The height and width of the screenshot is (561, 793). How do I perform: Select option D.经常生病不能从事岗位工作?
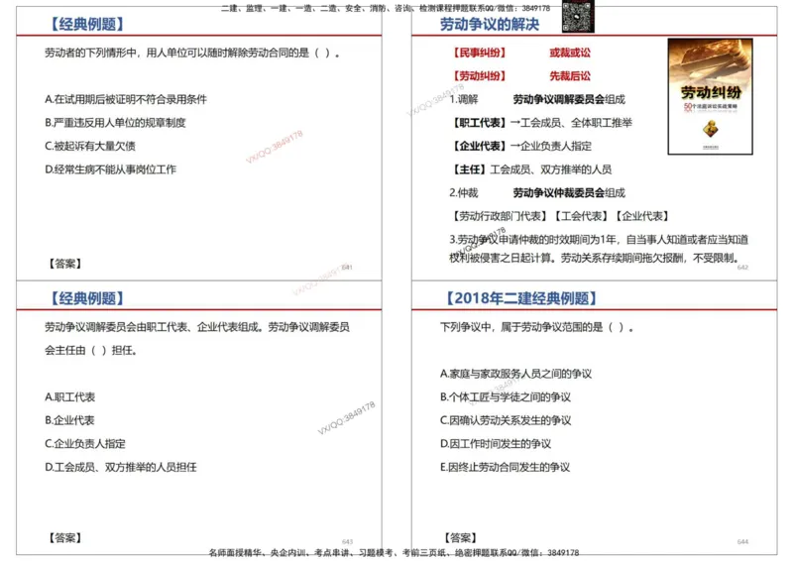[x=110, y=169]
